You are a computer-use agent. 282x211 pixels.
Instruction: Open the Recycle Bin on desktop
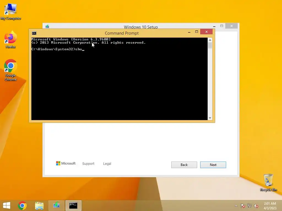(x=268, y=183)
